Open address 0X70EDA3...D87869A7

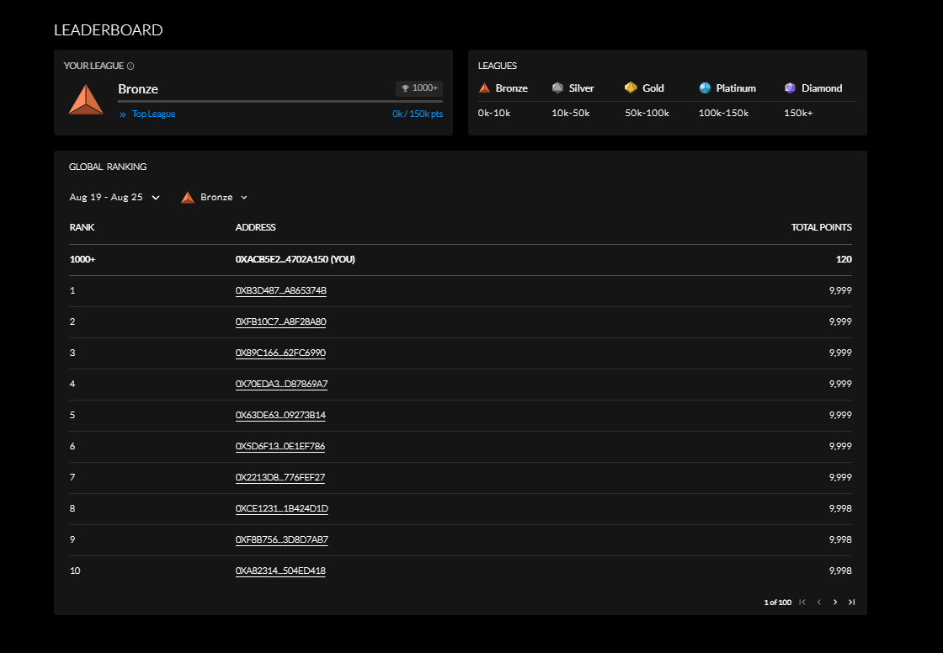[x=281, y=385]
